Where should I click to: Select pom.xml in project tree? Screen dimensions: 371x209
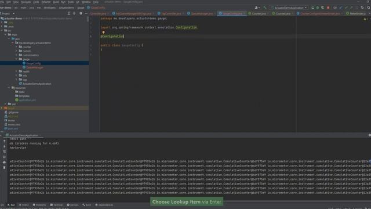coord(13,129)
